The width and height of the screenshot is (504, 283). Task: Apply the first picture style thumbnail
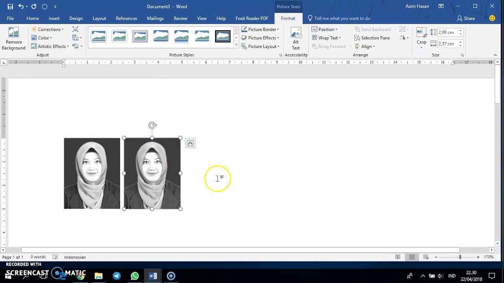pyautogui.click(x=98, y=36)
